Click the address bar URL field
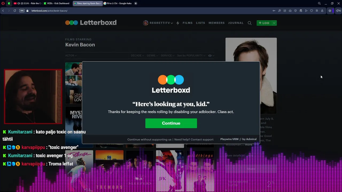The height and width of the screenshot is (192, 342). tap(150, 11)
